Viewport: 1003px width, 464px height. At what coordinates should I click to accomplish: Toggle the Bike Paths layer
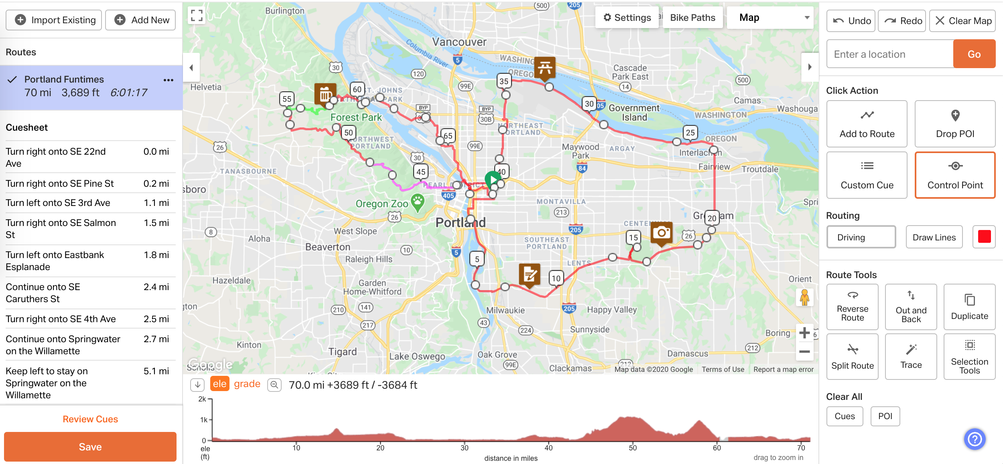692,18
